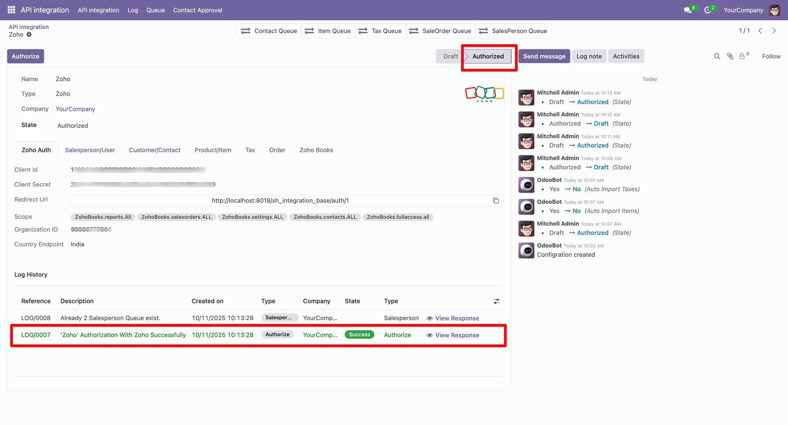Attach files with paperclip icon
The height and width of the screenshot is (425, 788).
tap(730, 56)
